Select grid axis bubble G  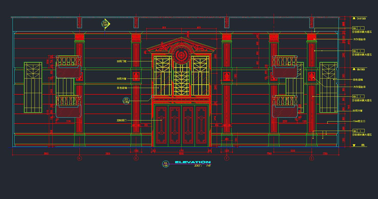[136, 158]
